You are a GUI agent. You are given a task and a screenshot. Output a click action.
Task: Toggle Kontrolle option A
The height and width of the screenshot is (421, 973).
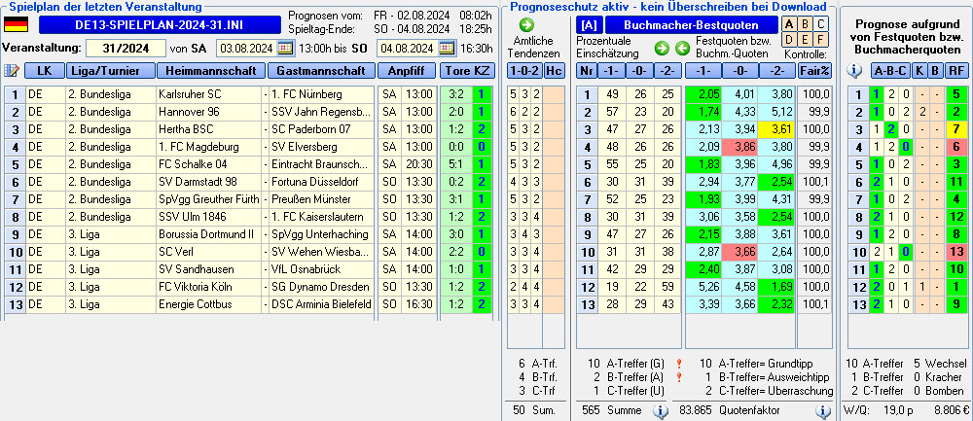tap(789, 25)
